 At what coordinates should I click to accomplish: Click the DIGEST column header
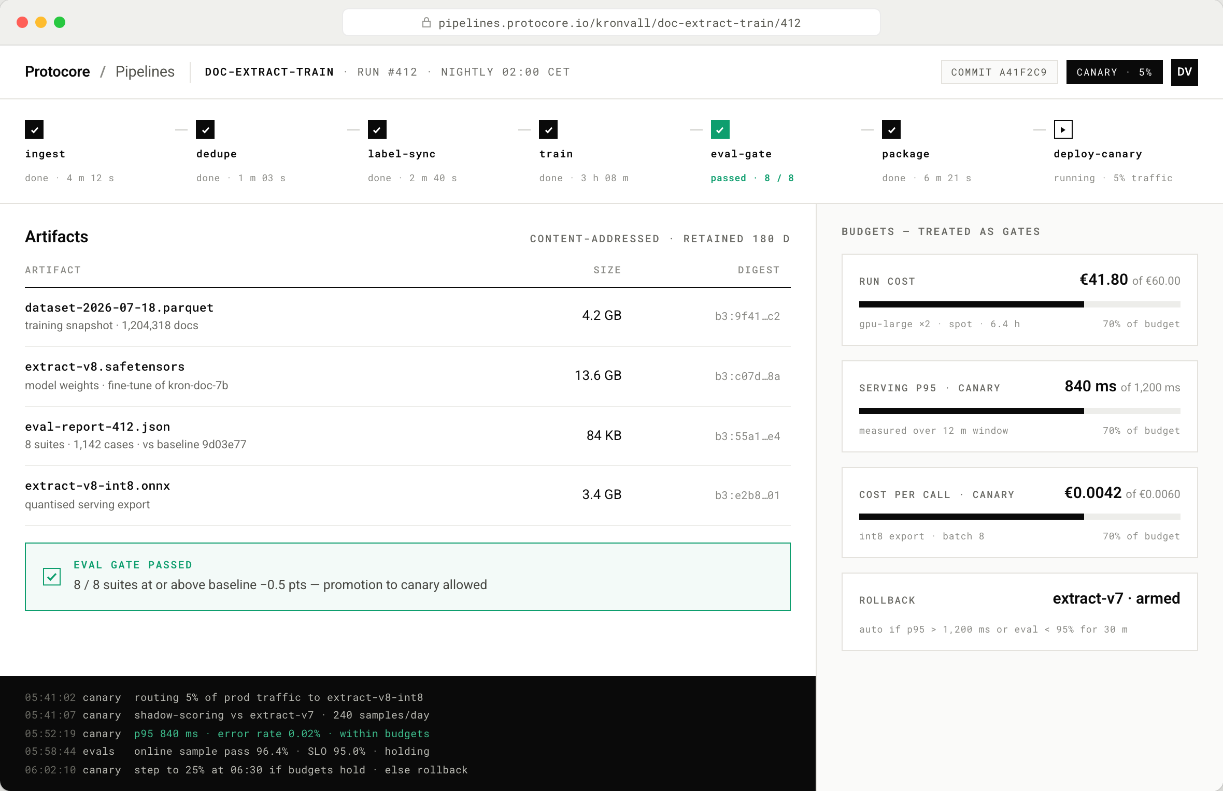pyautogui.click(x=759, y=270)
